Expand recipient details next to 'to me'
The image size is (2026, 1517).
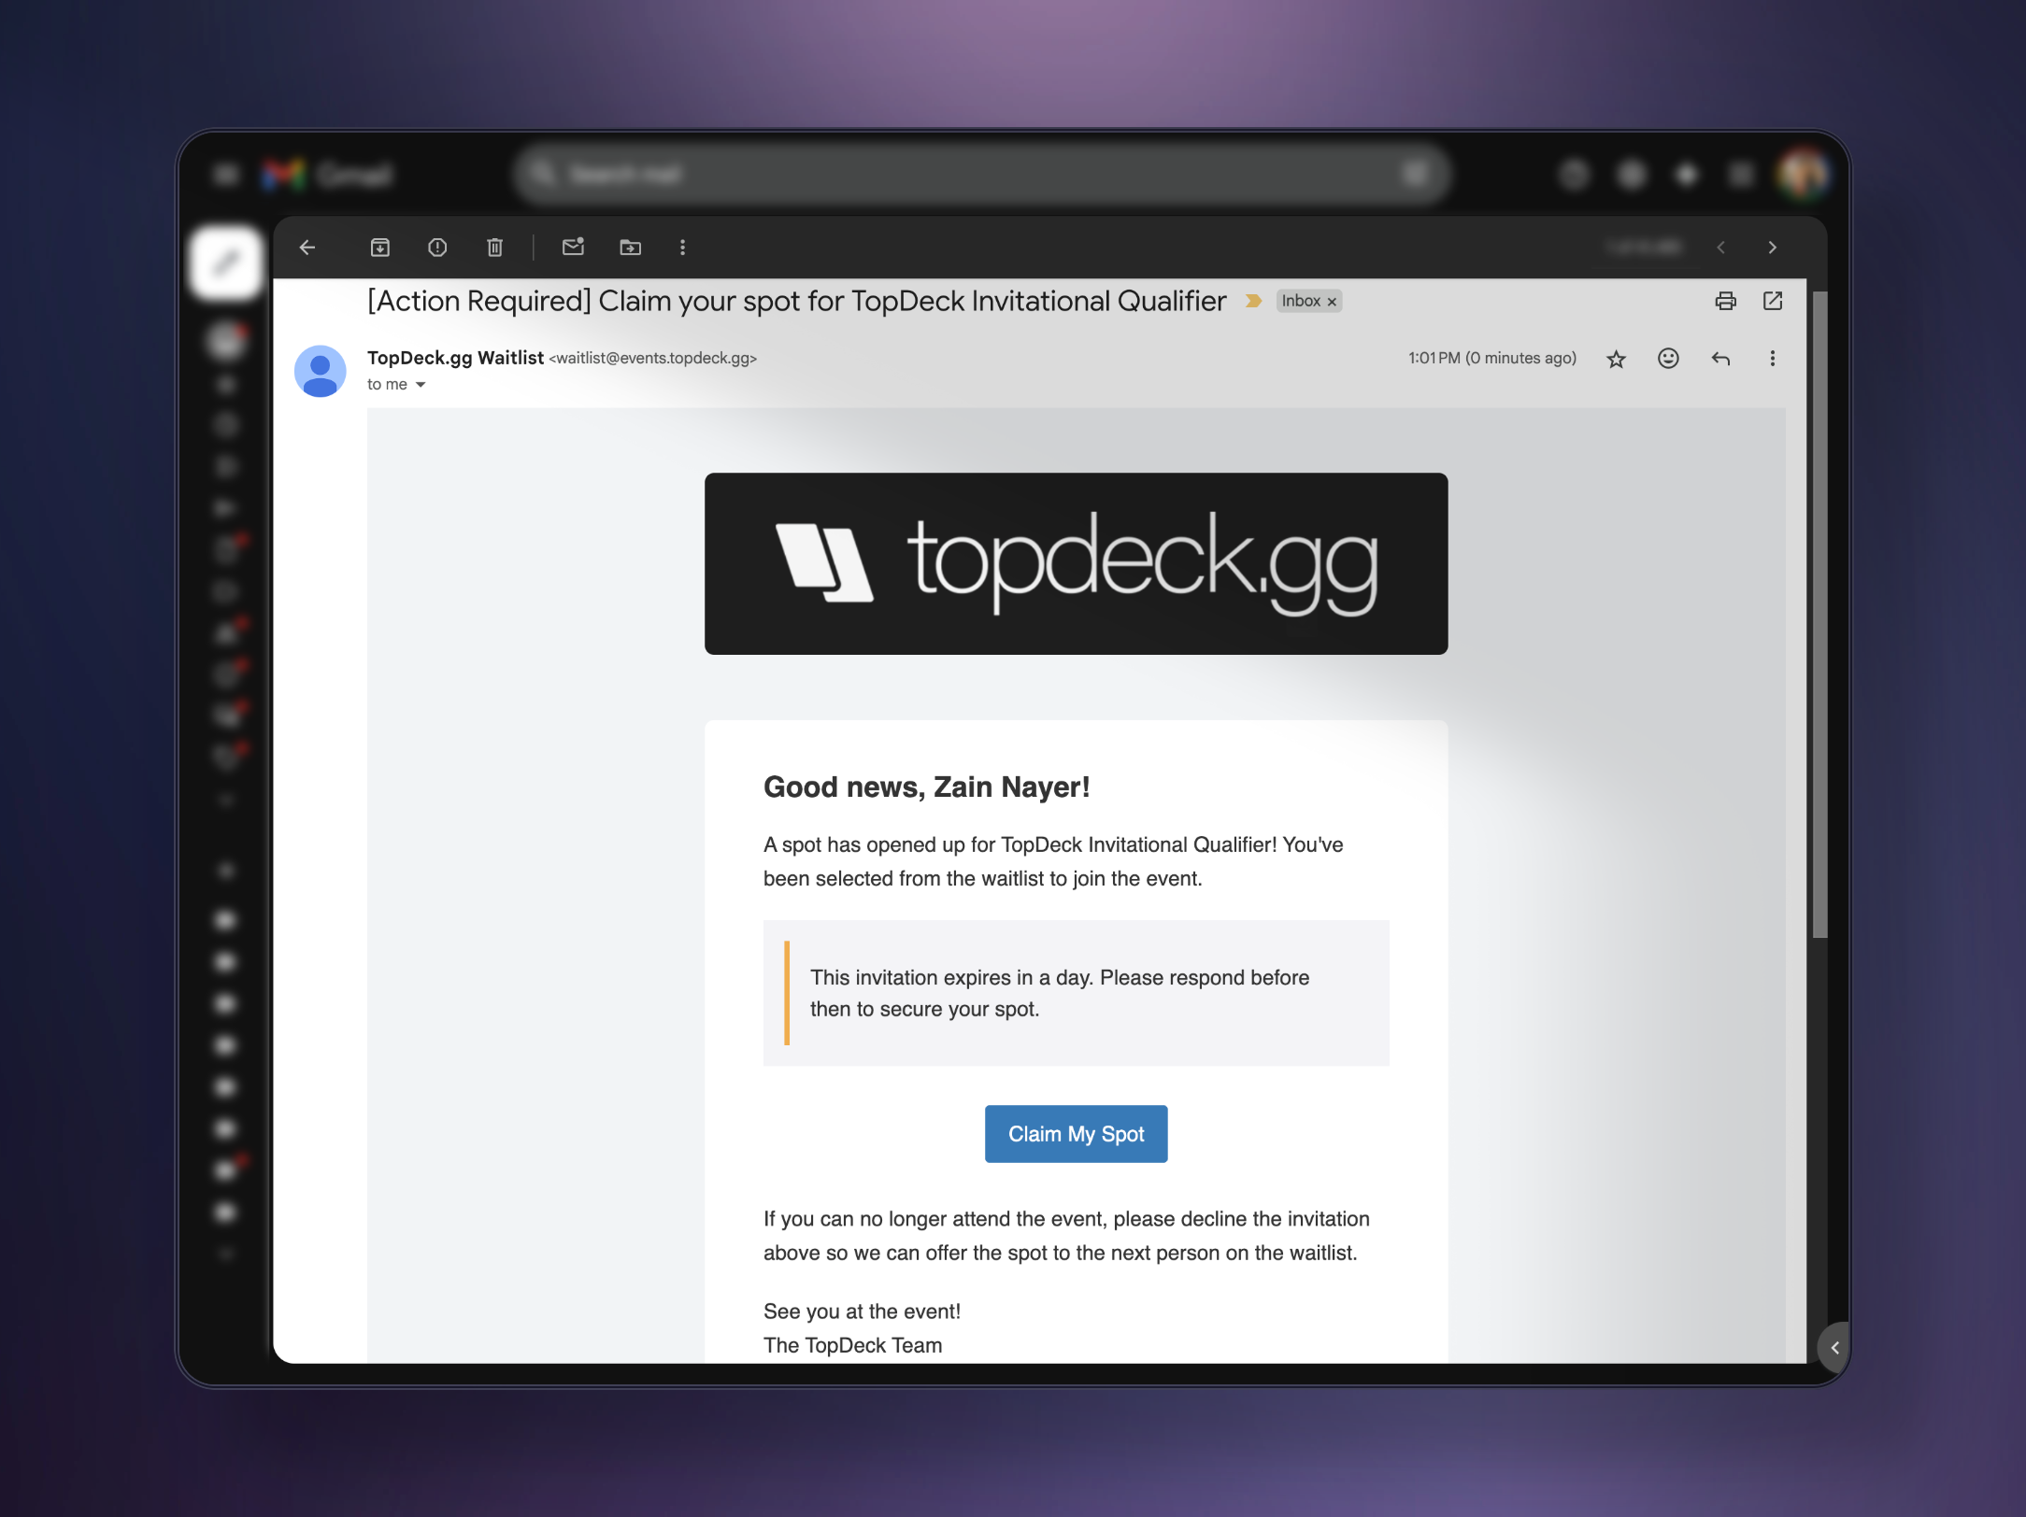coord(421,385)
